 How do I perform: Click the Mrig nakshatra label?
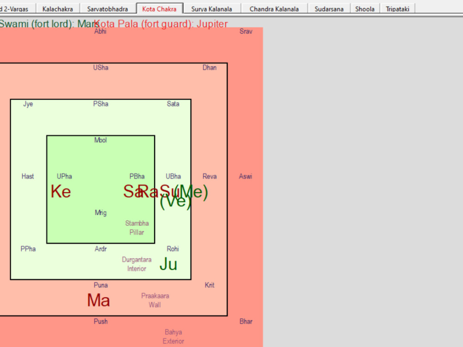point(100,213)
